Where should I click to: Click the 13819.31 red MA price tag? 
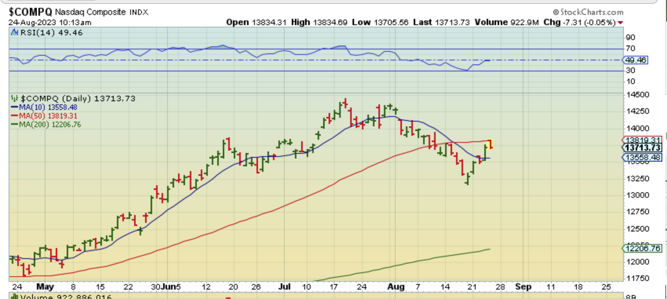click(x=642, y=140)
